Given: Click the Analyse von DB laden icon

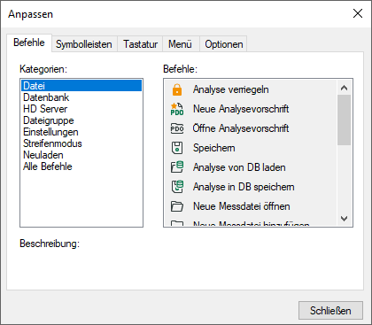Looking at the screenshot, I should pos(177,167).
